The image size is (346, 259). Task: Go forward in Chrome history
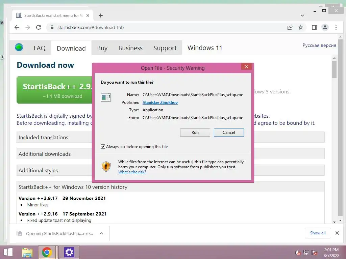point(28,27)
